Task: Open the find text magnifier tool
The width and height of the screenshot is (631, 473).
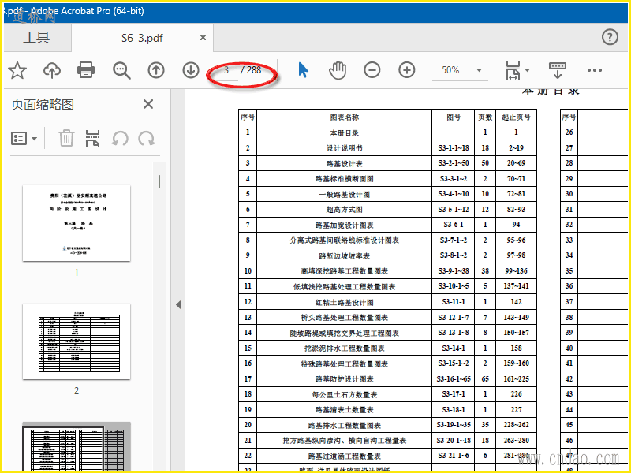Action: click(x=121, y=70)
